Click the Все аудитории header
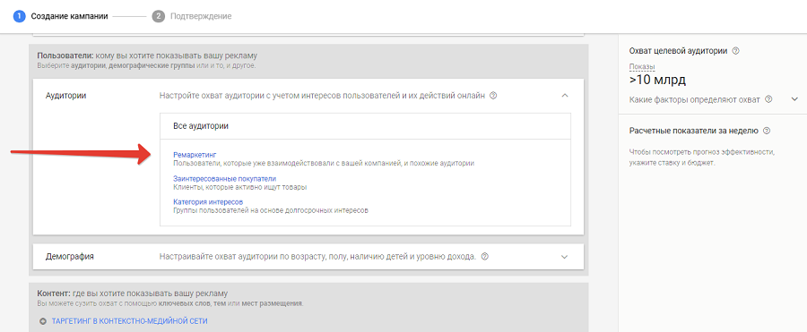The height and width of the screenshot is (332, 807). (201, 126)
